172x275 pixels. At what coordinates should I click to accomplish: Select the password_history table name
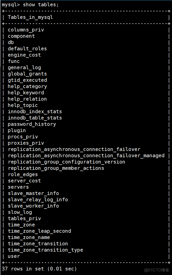32,124
